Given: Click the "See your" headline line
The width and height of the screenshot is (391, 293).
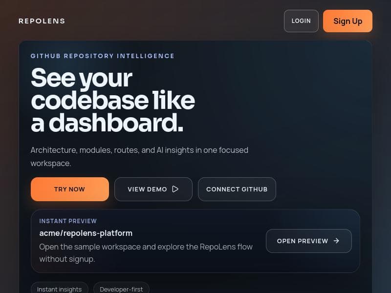Looking at the screenshot, I should coord(81,78).
